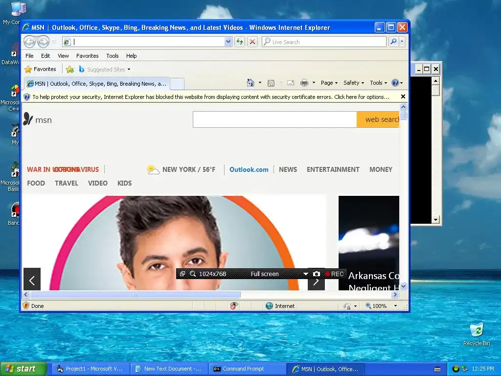Focus the MSN web search box

tap(275, 119)
